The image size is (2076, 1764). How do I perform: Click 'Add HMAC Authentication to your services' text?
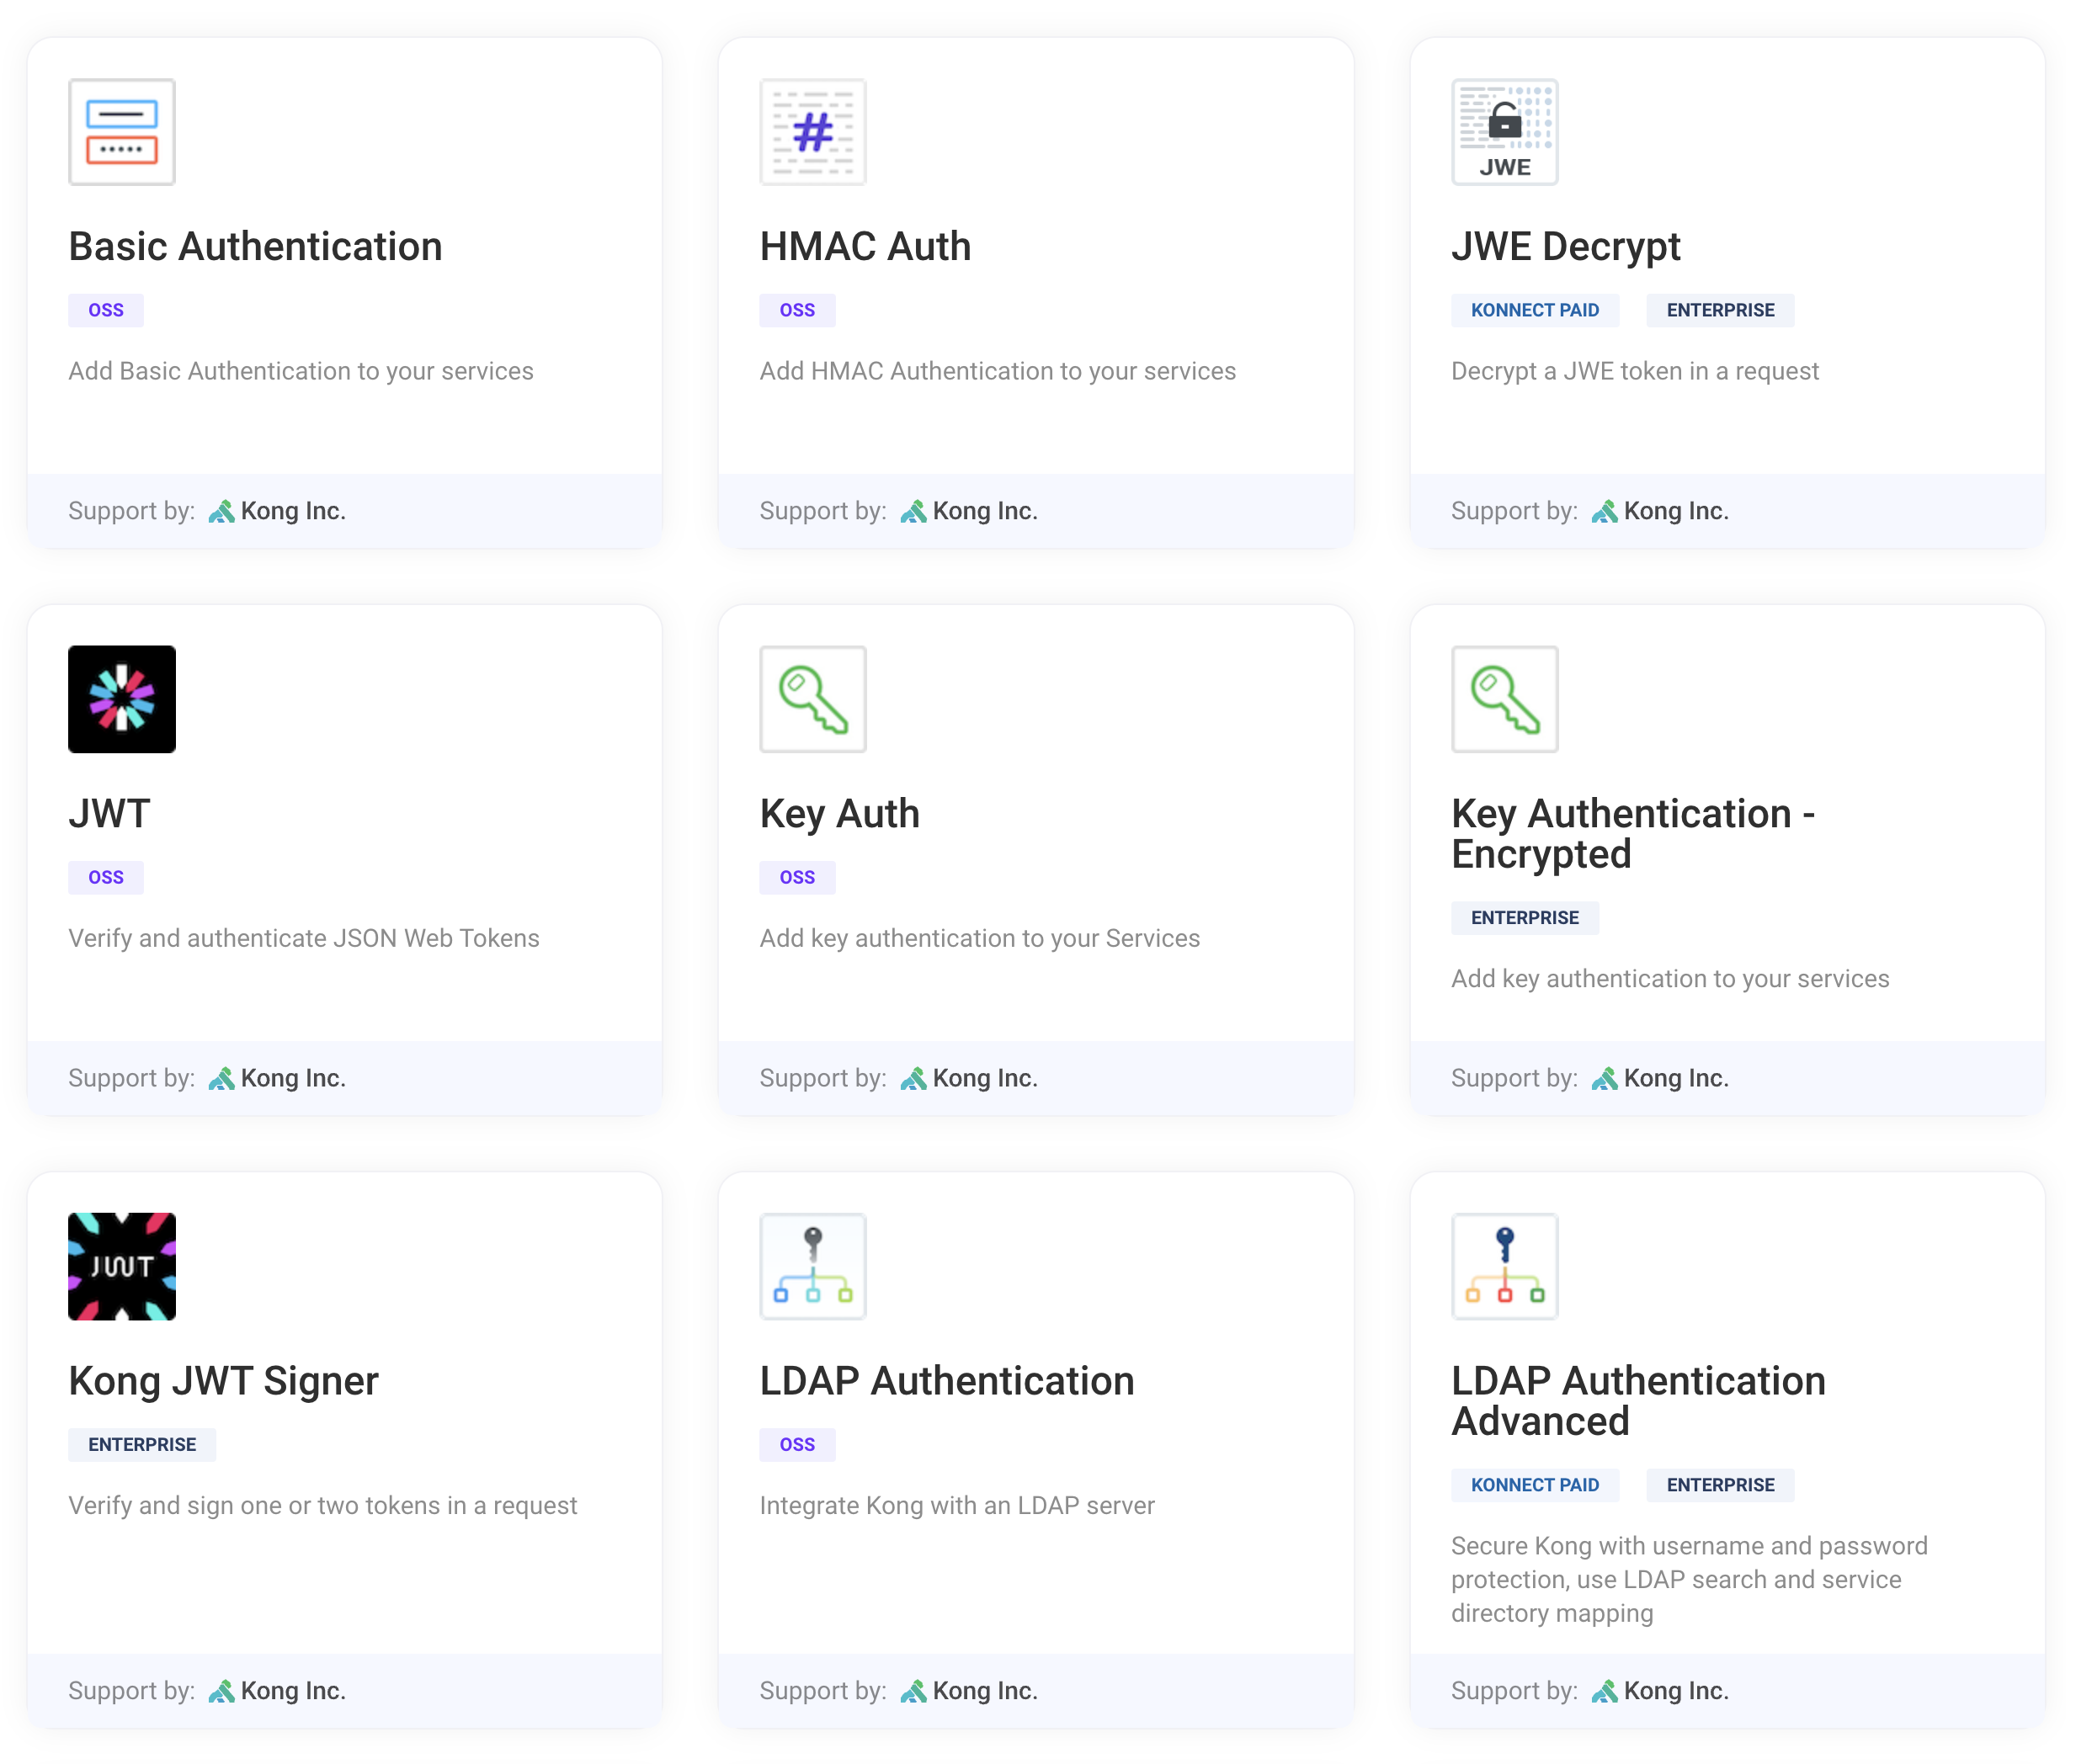click(x=998, y=371)
